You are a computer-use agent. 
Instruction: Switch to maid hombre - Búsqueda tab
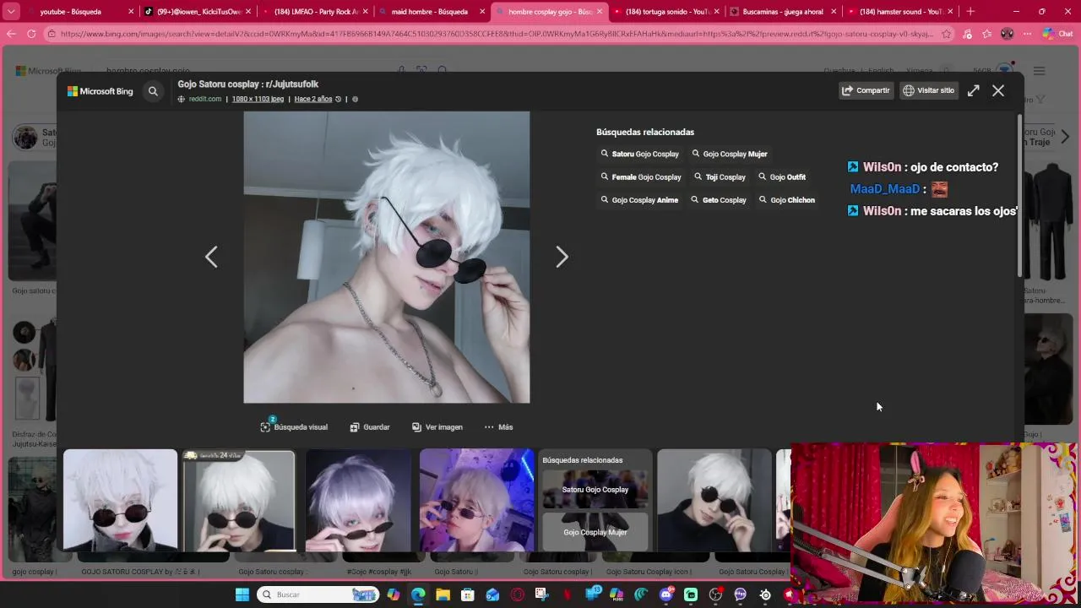(x=431, y=12)
